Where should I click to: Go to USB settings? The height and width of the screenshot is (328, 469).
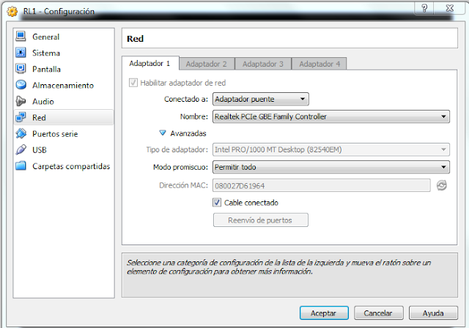coord(64,149)
